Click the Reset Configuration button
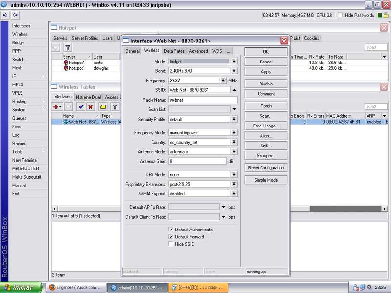The width and height of the screenshot is (391, 293). coord(266,167)
